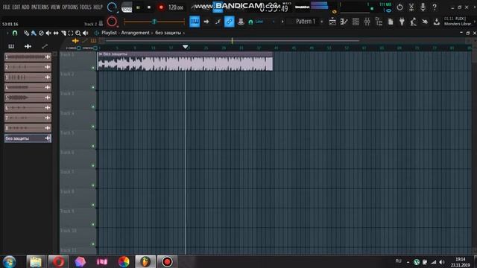Click the right arrow step edit icon
Screen dimensions: 477x268
[x=206, y=22]
